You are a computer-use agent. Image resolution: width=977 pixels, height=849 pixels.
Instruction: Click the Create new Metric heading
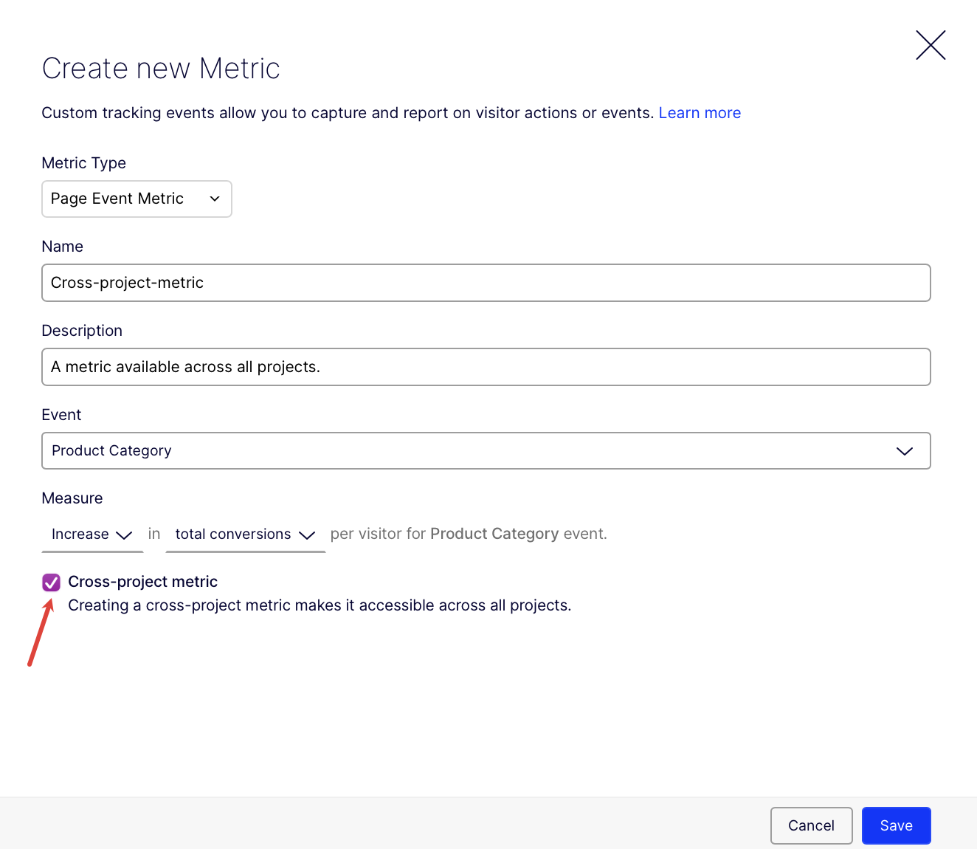point(161,69)
